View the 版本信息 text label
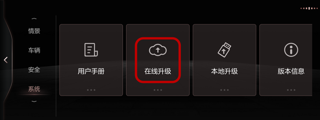 291,71
